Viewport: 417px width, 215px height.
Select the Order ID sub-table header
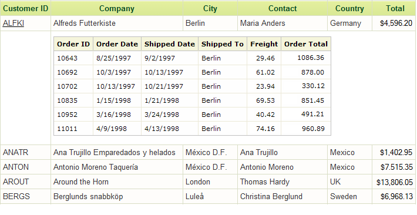point(73,44)
